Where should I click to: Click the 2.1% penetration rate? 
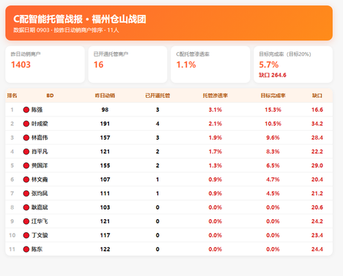tap(215, 124)
